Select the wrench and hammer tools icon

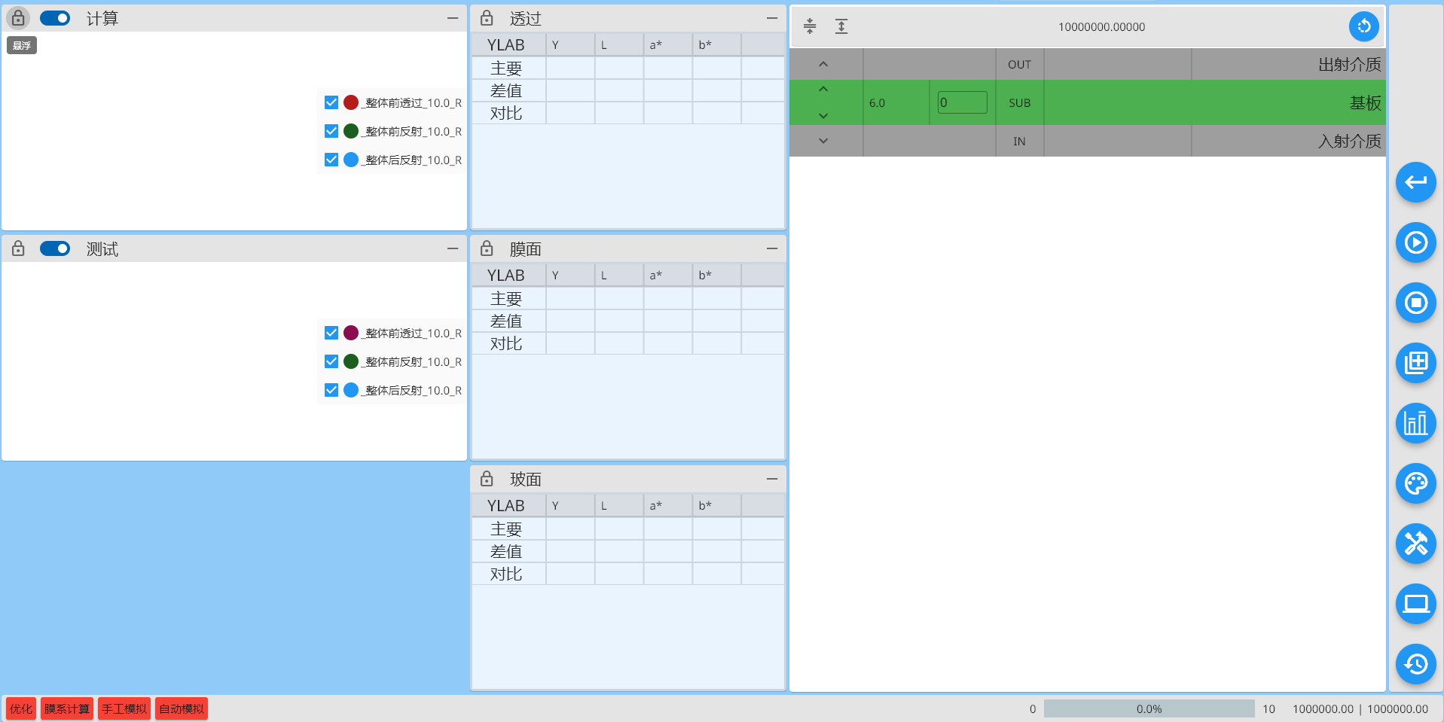[x=1415, y=544]
